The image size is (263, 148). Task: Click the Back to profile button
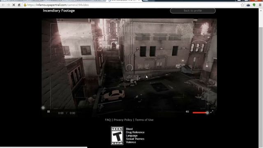click(193, 11)
